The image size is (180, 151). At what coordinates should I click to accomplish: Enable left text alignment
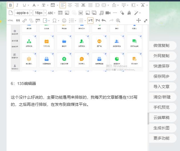click(x=63, y=5)
